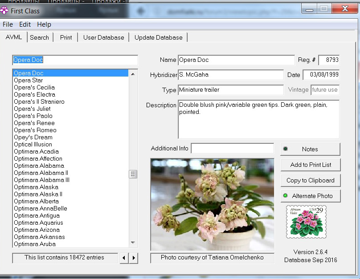Click the Opera Doc flower photo

click(213, 205)
